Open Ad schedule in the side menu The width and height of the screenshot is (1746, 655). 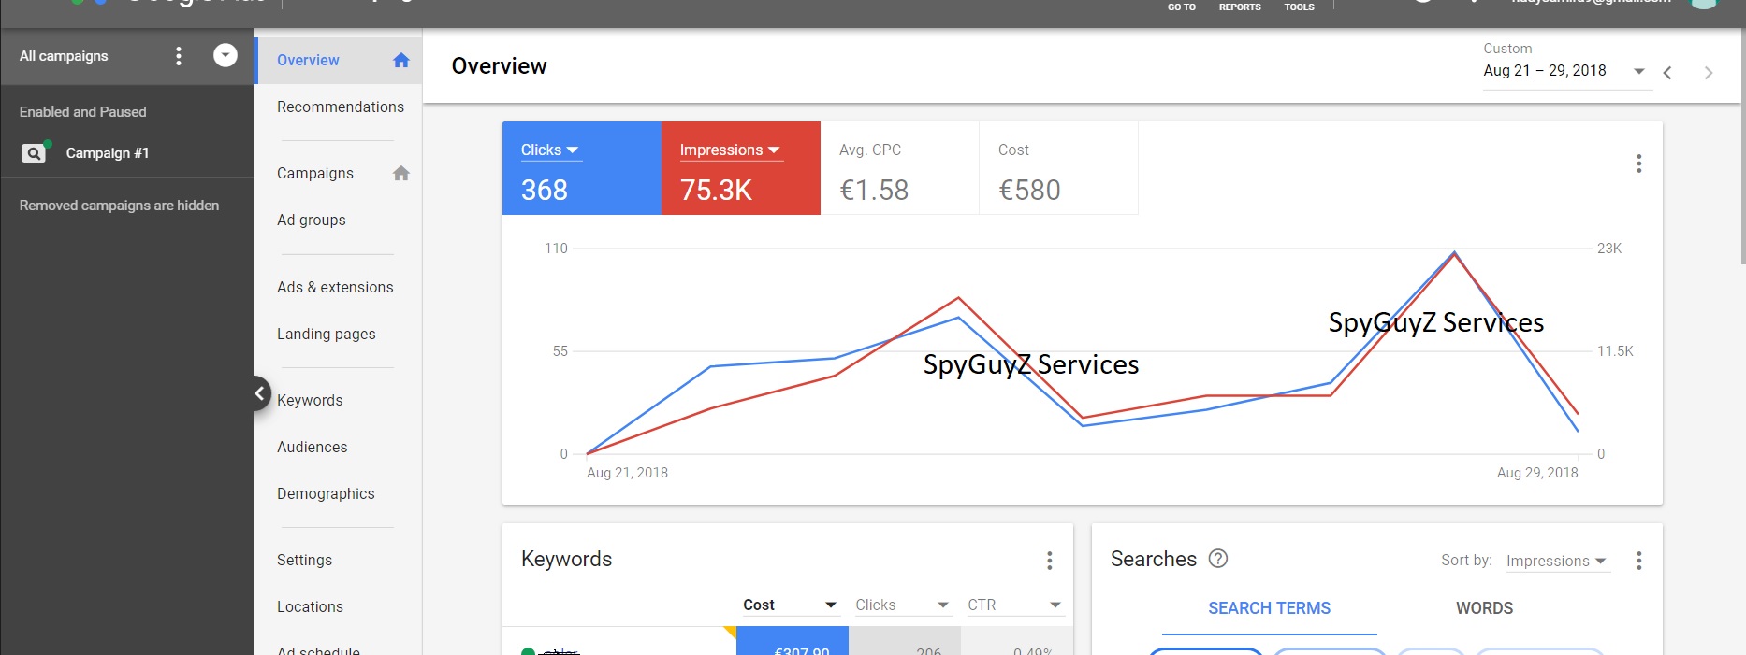click(318, 649)
